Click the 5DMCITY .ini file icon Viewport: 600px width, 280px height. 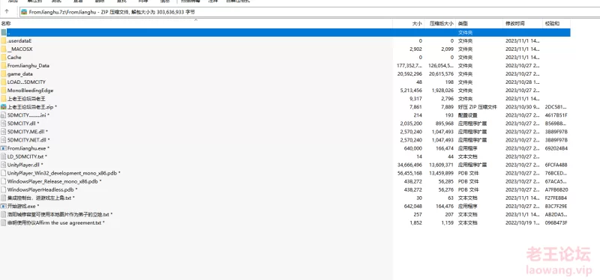[4, 115]
